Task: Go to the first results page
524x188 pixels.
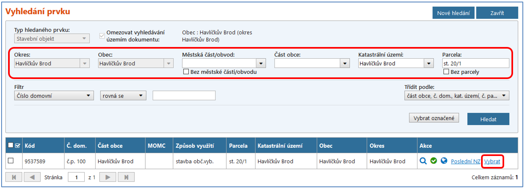Action: [x=14, y=177]
